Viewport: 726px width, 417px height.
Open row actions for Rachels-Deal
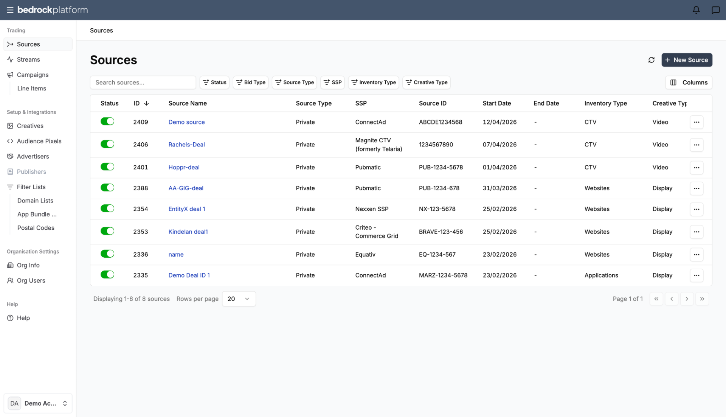pos(697,145)
